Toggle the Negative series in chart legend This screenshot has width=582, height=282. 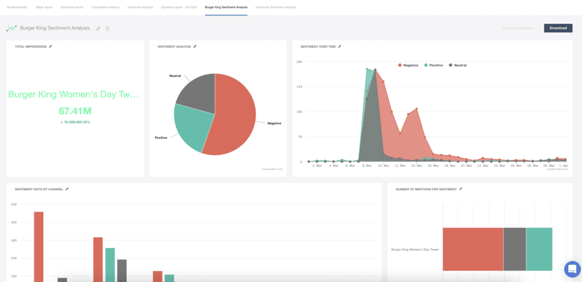tap(408, 65)
